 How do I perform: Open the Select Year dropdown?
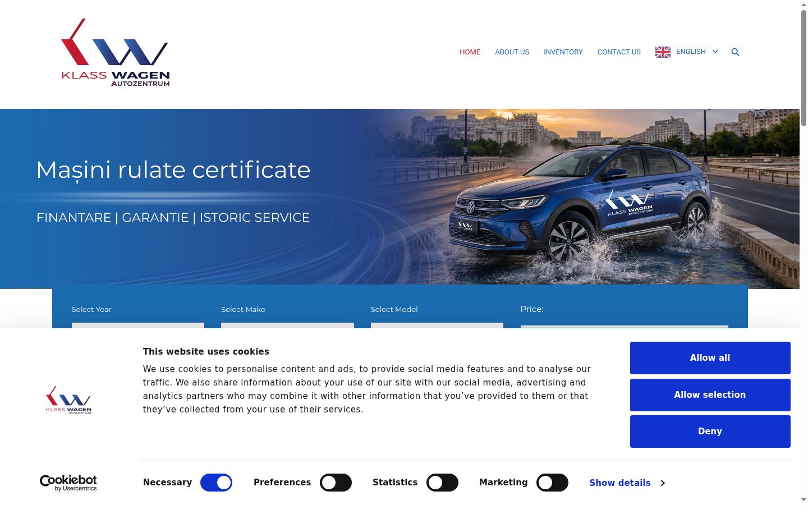[x=138, y=325]
